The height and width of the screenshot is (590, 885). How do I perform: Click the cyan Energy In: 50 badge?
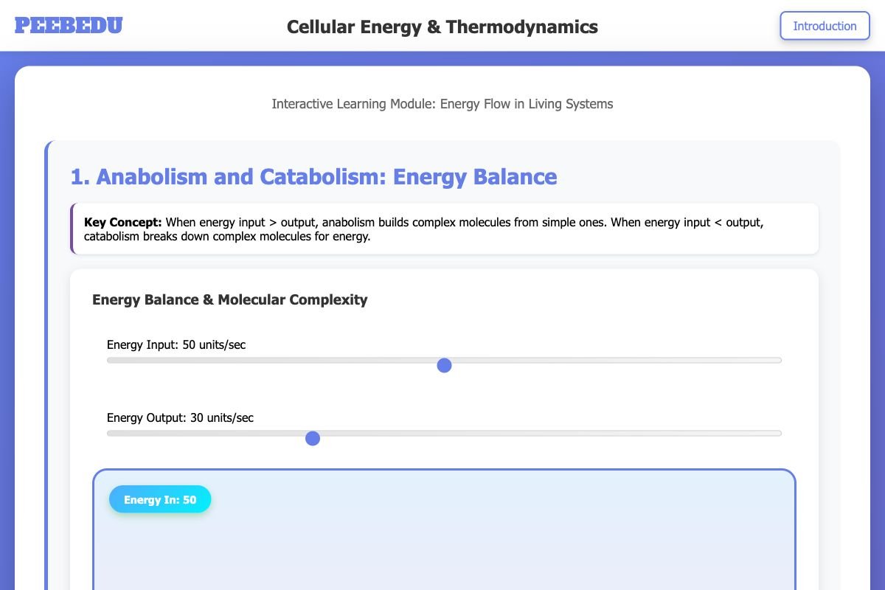pyautogui.click(x=160, y=499)
